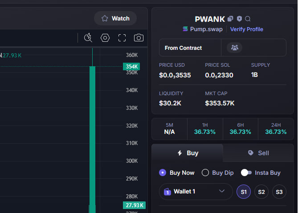Click the 360K axis label

[132, 55]
